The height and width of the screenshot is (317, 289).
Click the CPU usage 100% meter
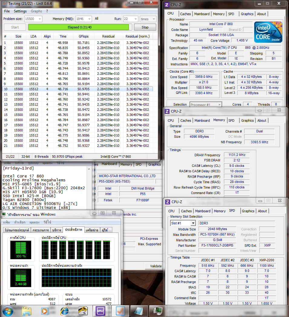21,250
